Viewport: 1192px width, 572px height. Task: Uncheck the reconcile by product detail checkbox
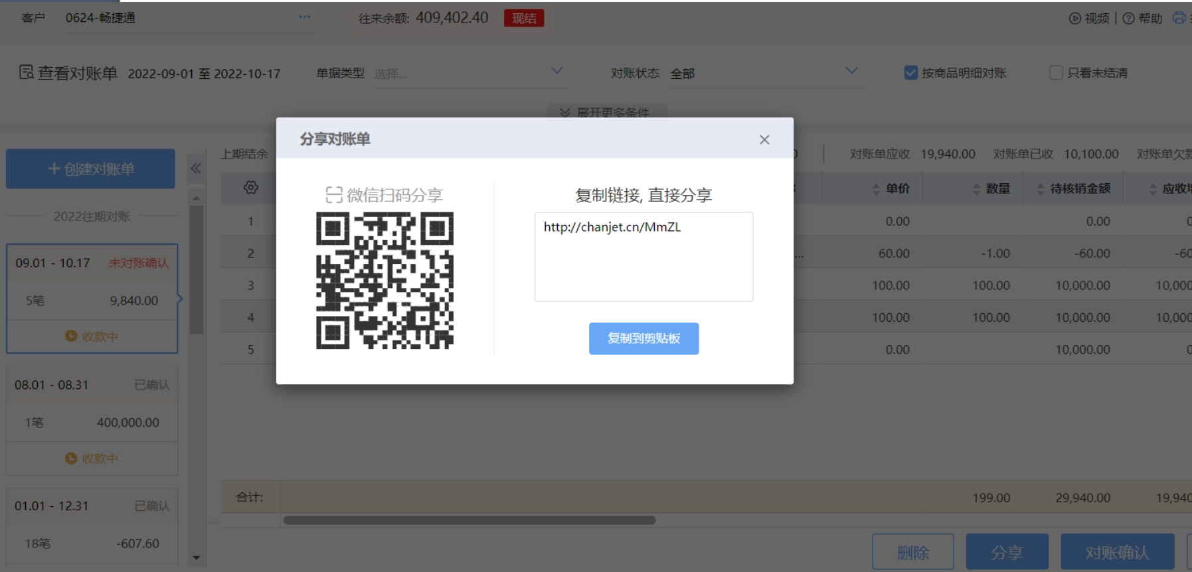coord(911,73)
